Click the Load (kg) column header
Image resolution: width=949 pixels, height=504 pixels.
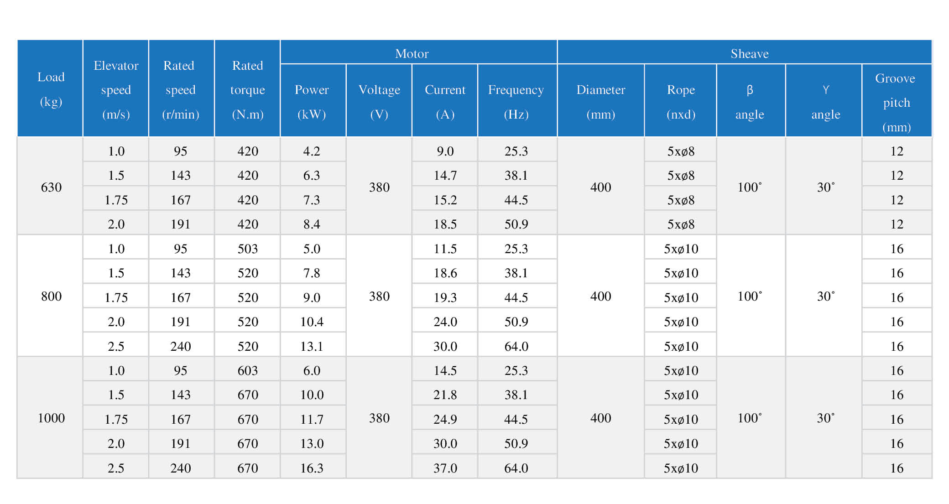click(x=50, y=88)
